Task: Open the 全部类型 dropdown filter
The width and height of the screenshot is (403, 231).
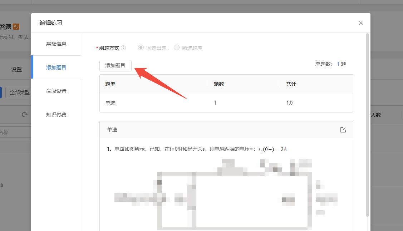Action: pos(19,92)
